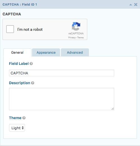Click the Description textarea resize handle
This screenshot has height=146, width=140.
pyautogui.click(x=113, y=109)
